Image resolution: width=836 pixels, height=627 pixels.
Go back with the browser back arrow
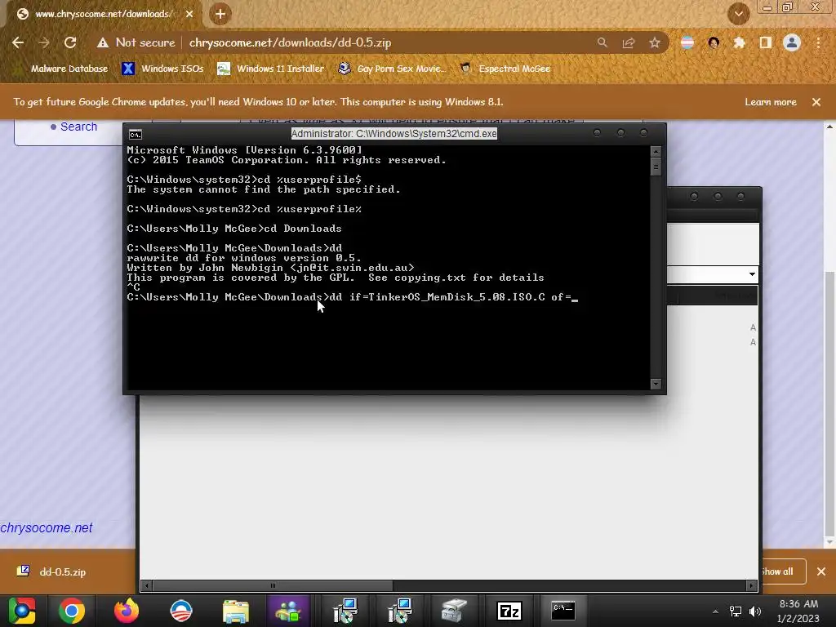click(x=18, y=42)
